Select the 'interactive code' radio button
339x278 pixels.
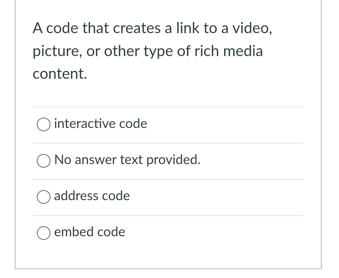coord(43,124)
